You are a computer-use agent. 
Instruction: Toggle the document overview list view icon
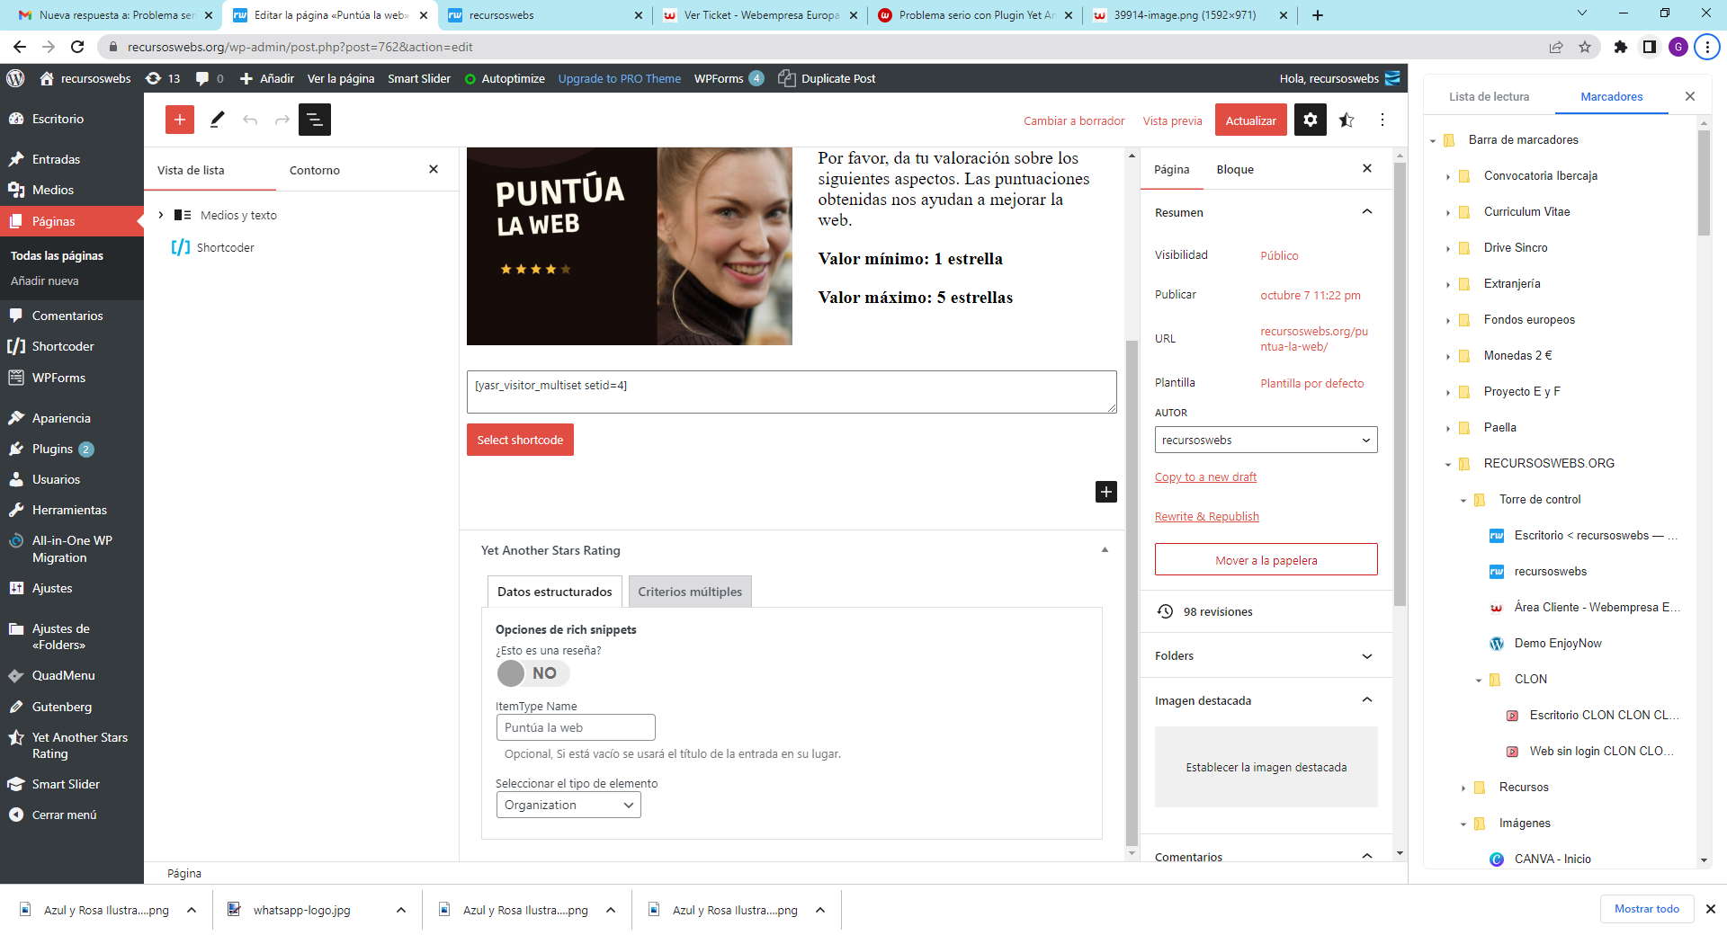[x=315, y=120]
